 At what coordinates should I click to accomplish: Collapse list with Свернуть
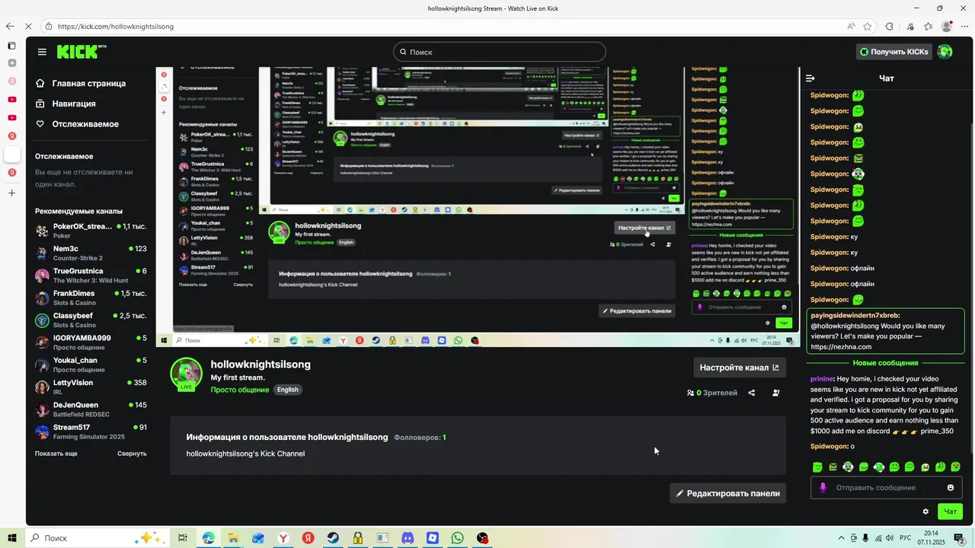click(x=132, y=454)
